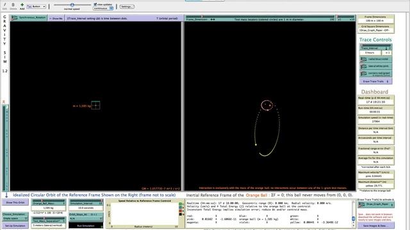Screen dimensions: 410x230
Task: Click the vertical slider left of orbit view
Action: point(6,148)
